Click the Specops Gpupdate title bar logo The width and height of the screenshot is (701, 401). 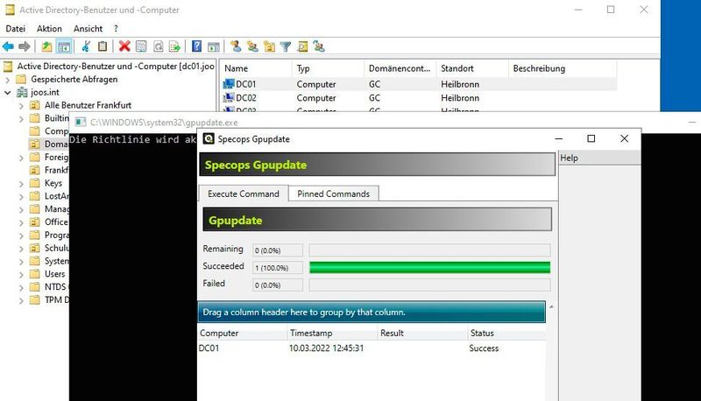pyautogui.click(x=209, y=138)
